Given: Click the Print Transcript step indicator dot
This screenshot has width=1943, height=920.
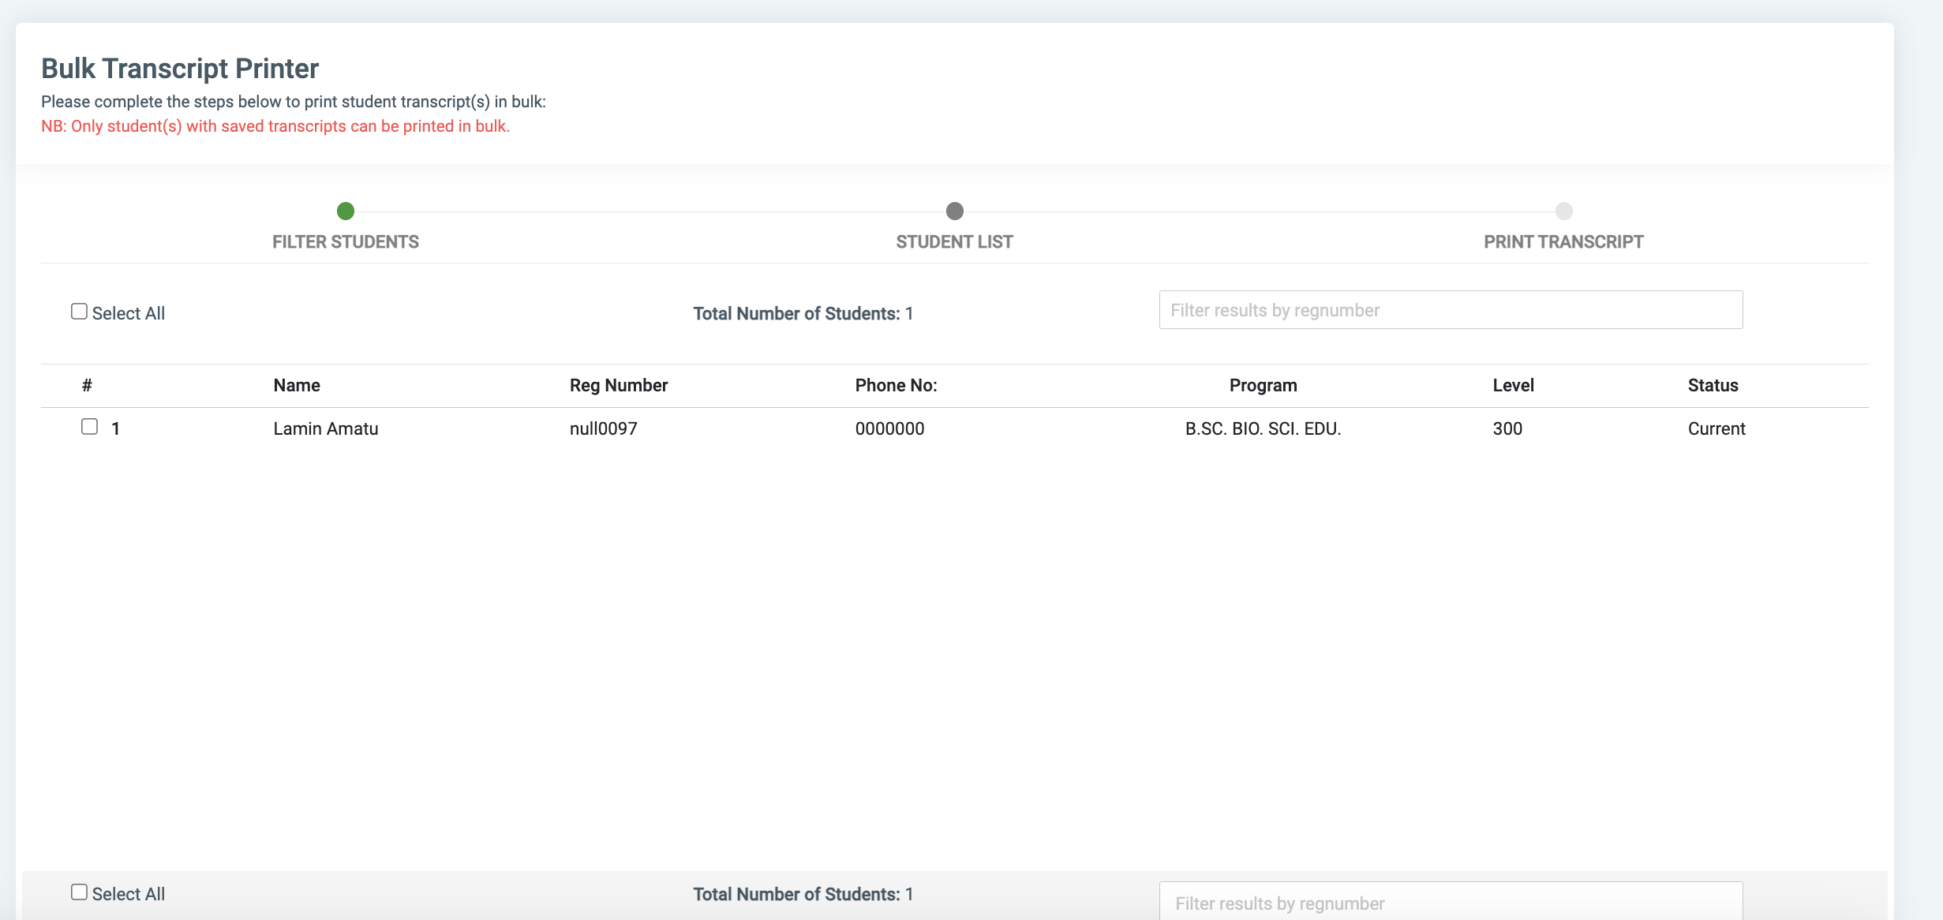Looking at the screenshot, I should [1563, 211].
